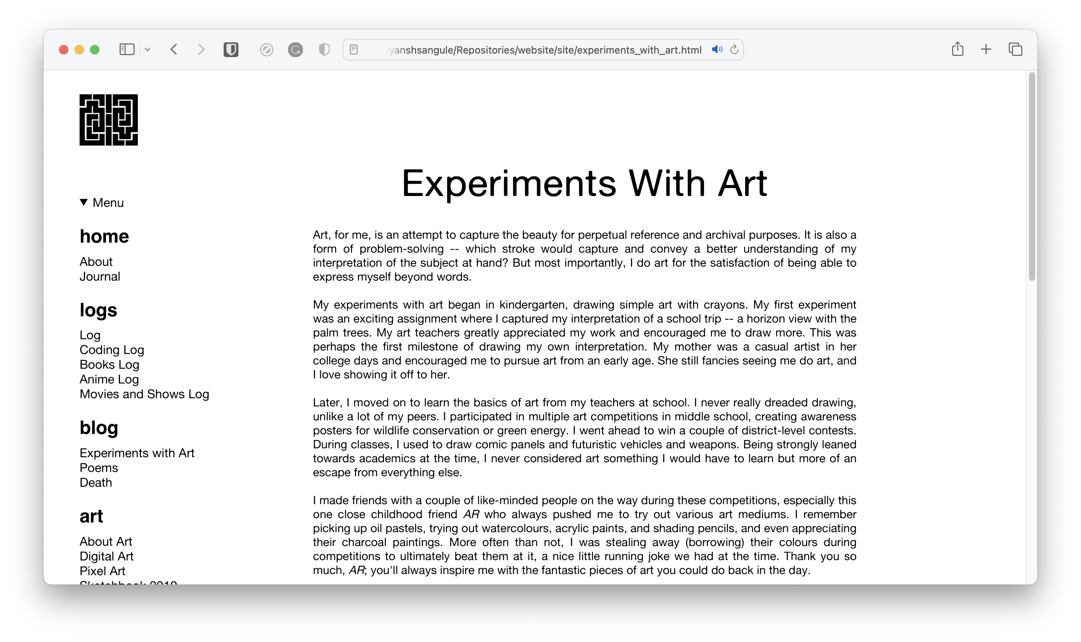Open the Grammarly extension icon
This screenshot has height=642, width=1081.
pos(295,50)
